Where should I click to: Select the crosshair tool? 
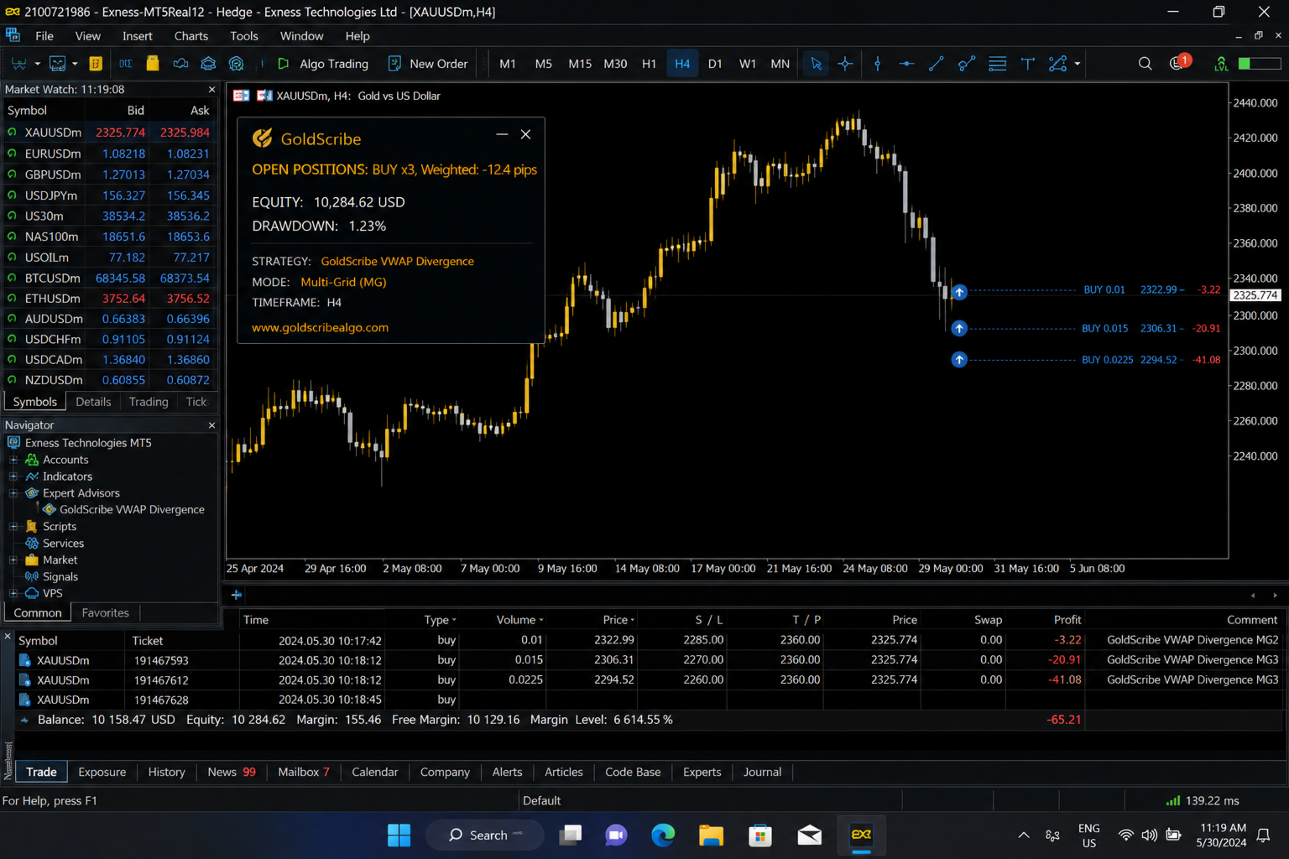click(845, 64)
